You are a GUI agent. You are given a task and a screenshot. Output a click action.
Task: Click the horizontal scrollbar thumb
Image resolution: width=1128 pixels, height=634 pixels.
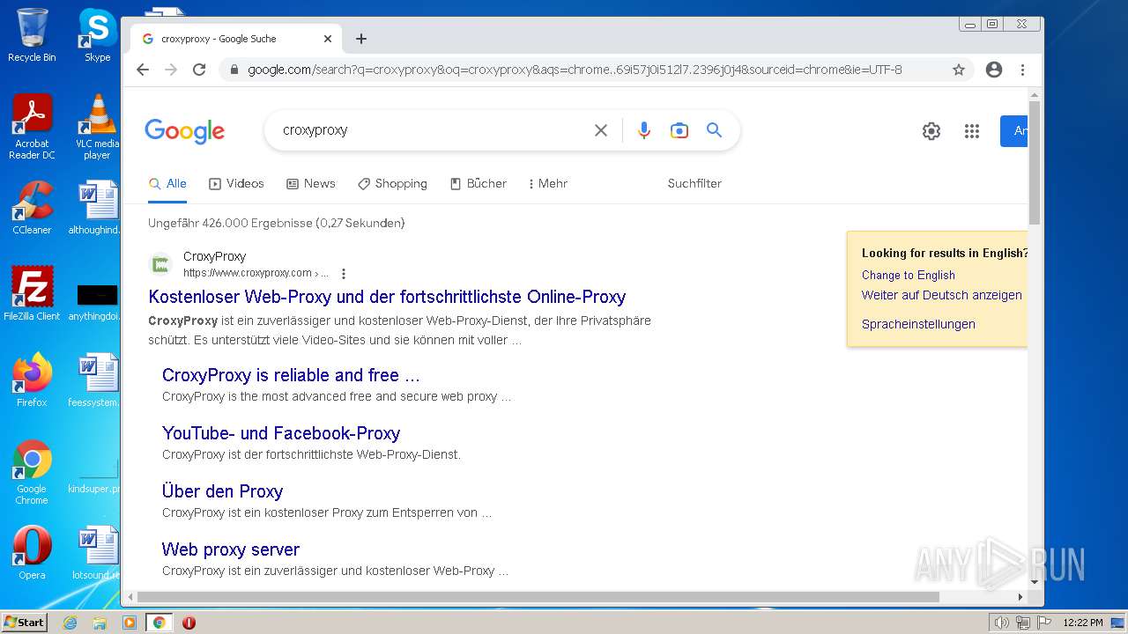tap(538, 597)
